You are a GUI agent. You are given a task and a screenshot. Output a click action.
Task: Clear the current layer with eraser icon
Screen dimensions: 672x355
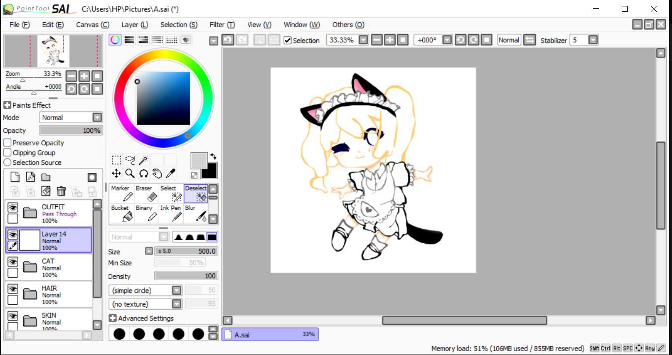(x=46, y=191)
